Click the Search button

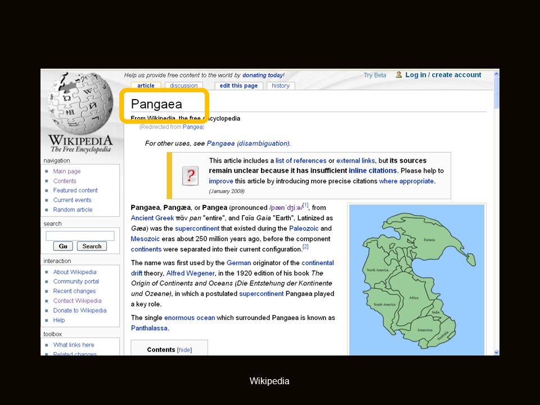[92, 246]
